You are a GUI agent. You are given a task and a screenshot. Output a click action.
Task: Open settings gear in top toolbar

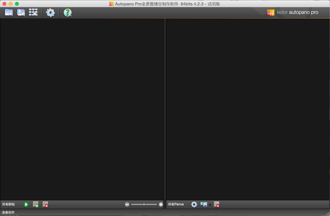coord(50,13)
